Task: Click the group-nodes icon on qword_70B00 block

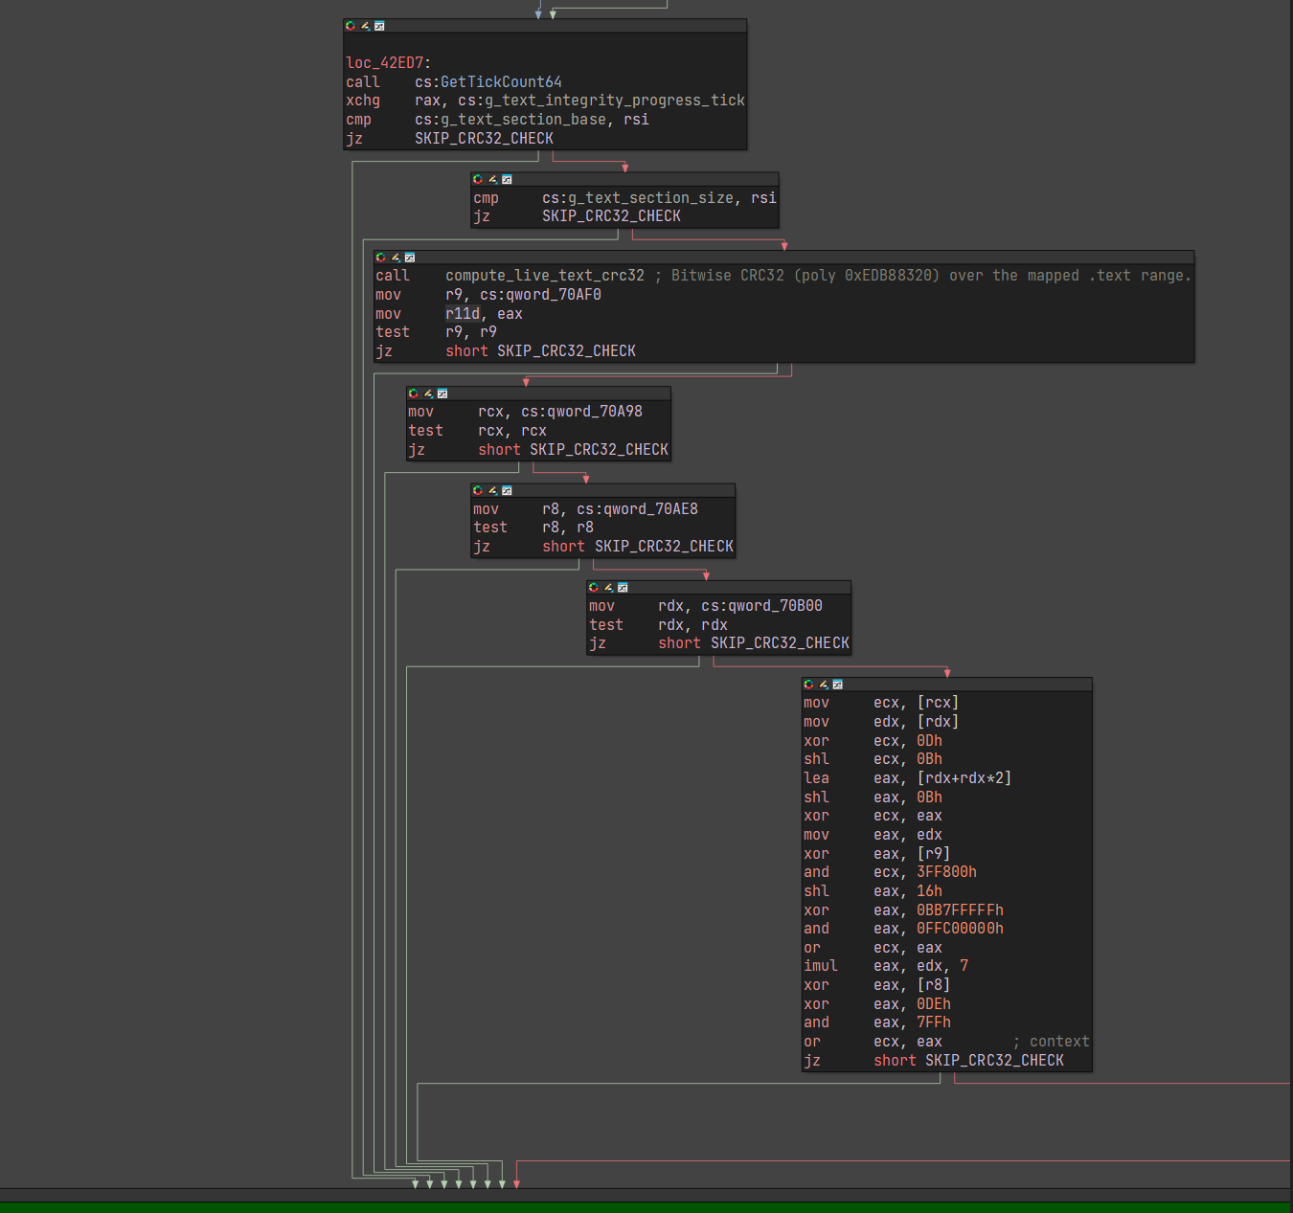Action: [623, 588]
